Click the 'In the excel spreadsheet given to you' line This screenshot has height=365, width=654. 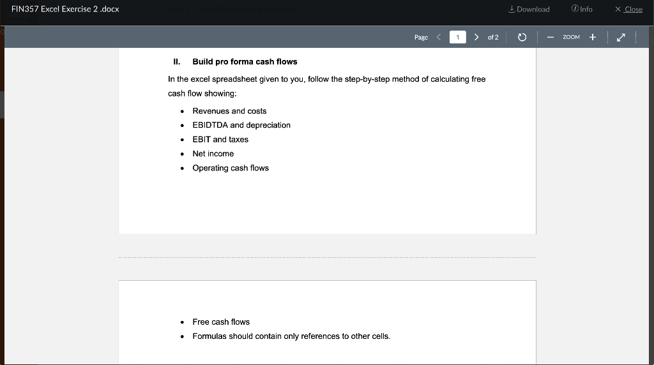(x=326, y=79)
